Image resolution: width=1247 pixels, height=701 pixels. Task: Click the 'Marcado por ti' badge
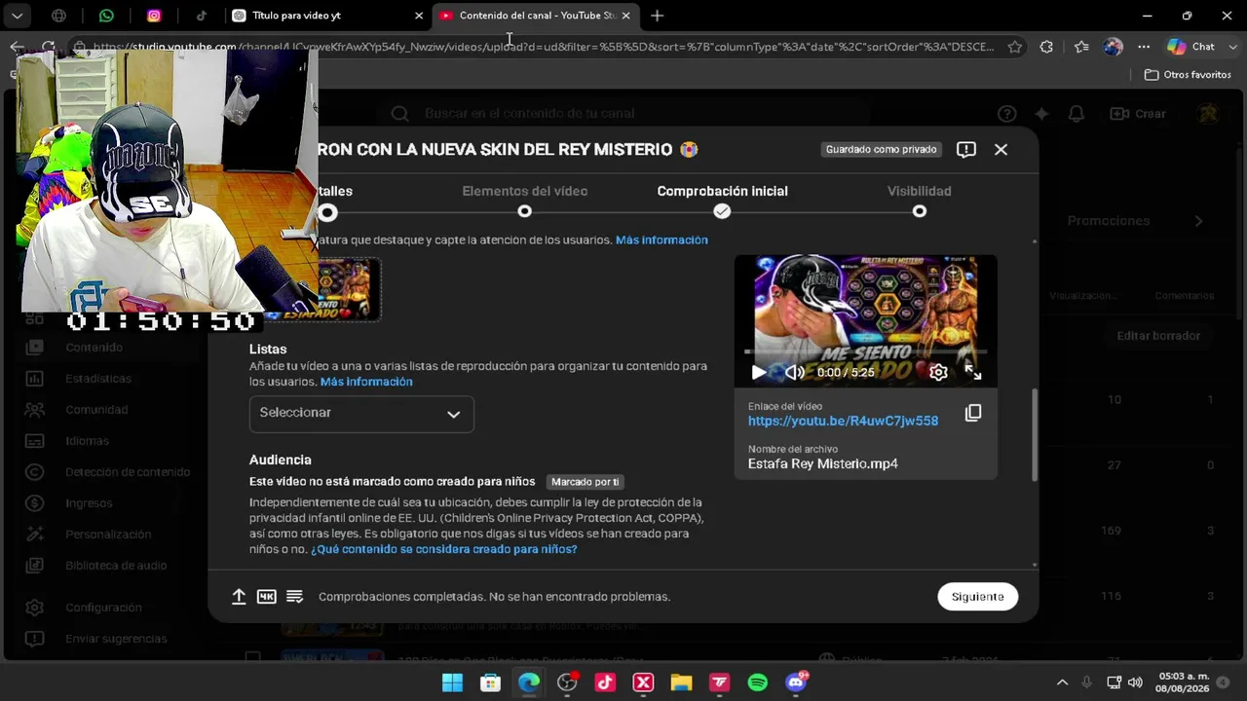coord(585,482)
